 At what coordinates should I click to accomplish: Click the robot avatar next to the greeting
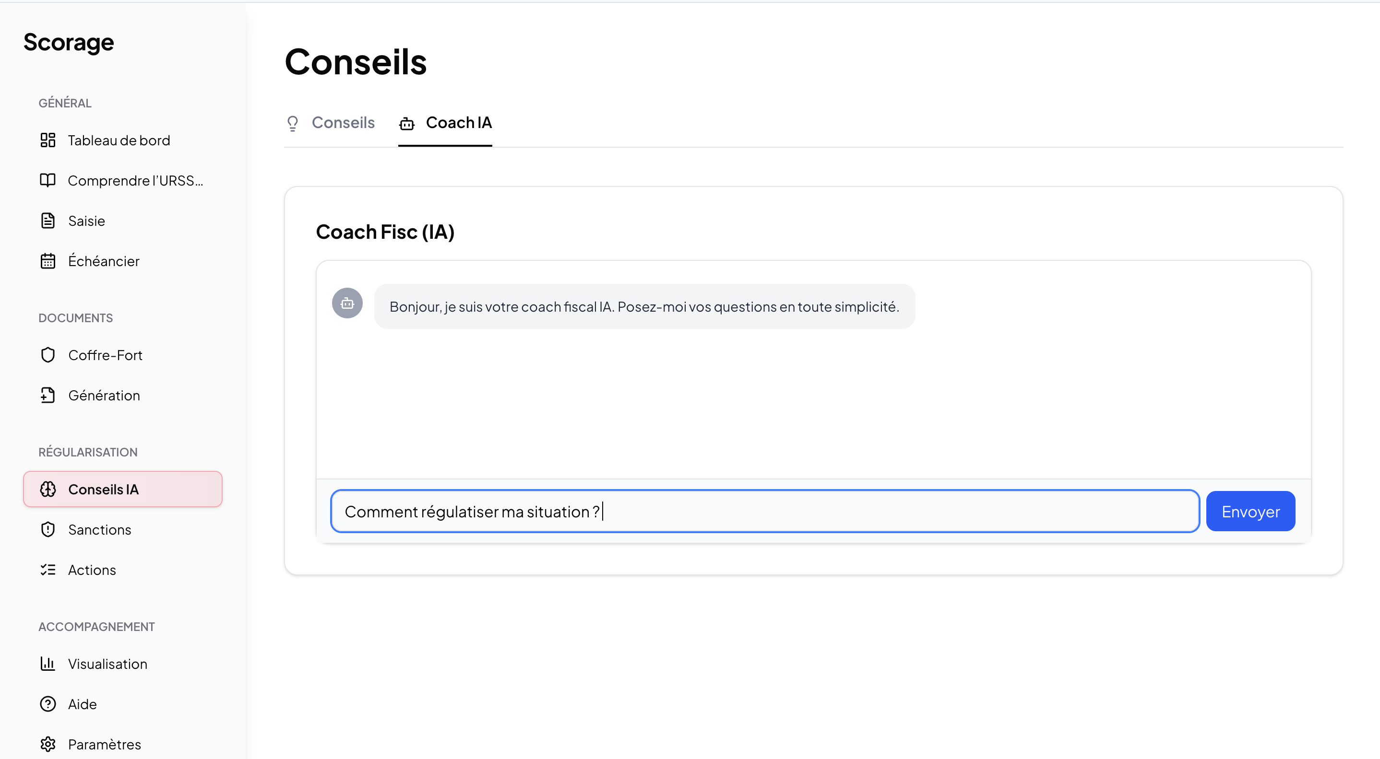(347, 303)
